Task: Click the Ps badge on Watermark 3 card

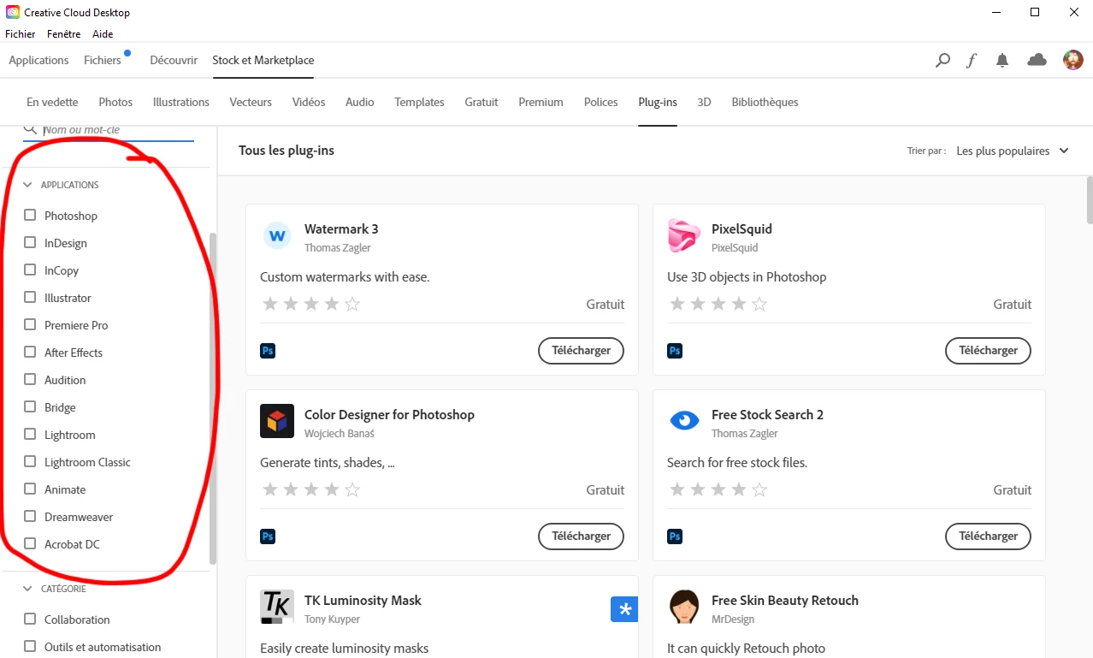Action: click(x=268, y=351)
